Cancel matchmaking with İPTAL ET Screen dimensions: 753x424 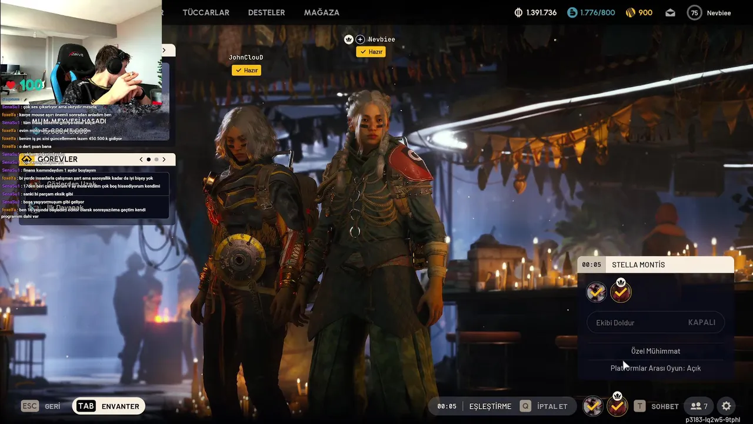tap(544, 406)
